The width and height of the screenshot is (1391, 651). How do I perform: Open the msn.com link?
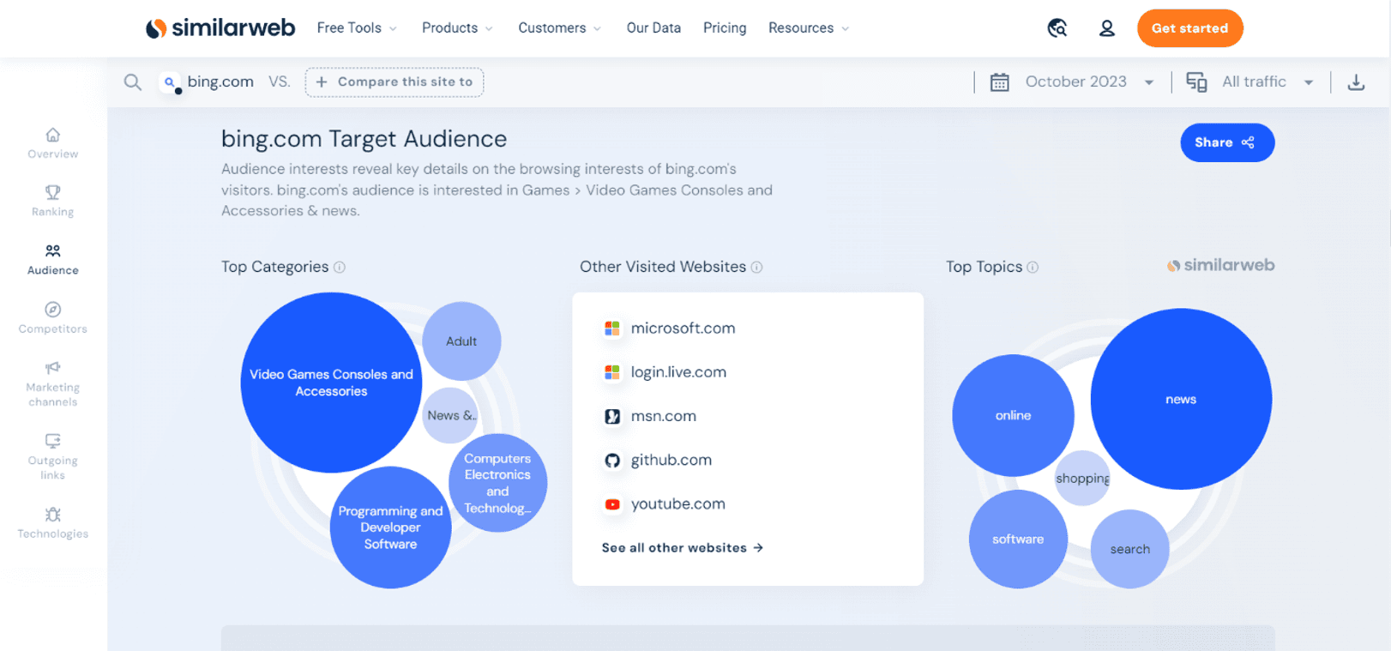pyautogui.click(x=664, y=417)
